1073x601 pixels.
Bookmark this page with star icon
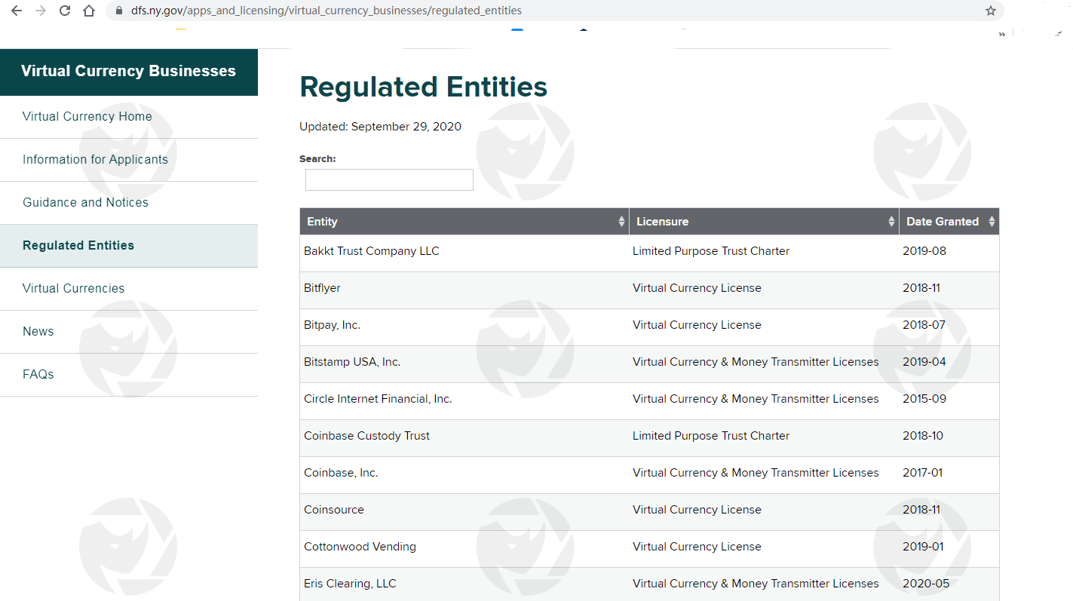click(x=990, y=11)
